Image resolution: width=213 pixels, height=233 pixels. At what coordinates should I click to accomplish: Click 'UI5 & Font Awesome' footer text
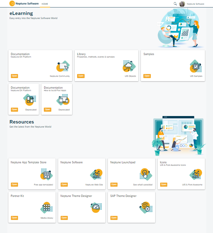pyautogui.click(x=192, y=184)
